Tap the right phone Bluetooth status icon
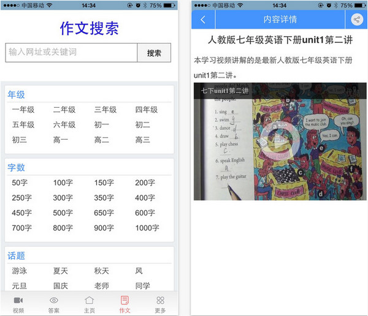Screen dimensions: 368x316 336,5
